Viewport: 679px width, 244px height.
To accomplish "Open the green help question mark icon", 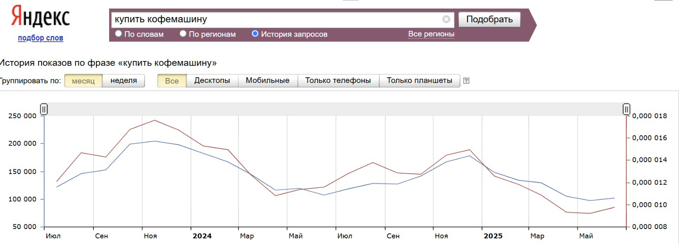I will 467,81.
